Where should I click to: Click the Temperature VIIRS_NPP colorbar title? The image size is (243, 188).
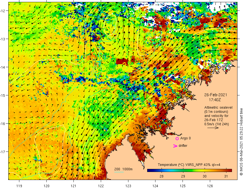[x=189, y=165]
